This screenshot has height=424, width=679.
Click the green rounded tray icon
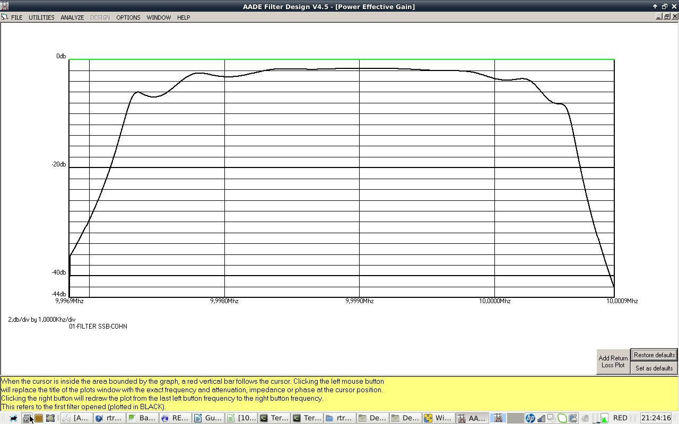[562, 418]
